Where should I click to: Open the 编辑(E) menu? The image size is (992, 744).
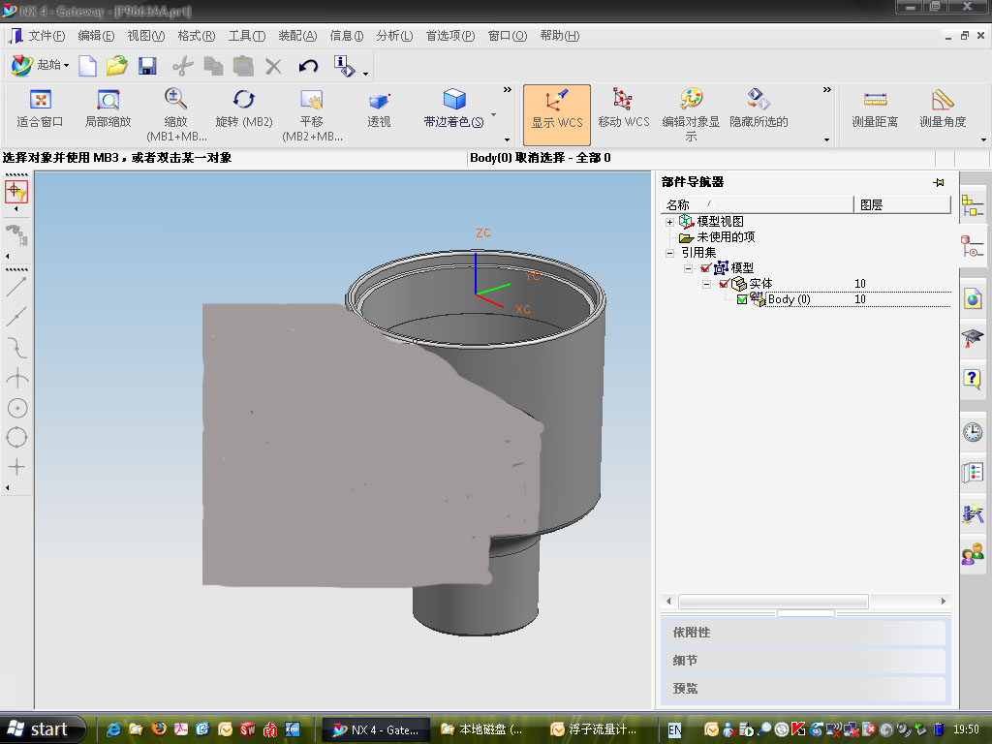pyautogui.click(x=96, y=36)
